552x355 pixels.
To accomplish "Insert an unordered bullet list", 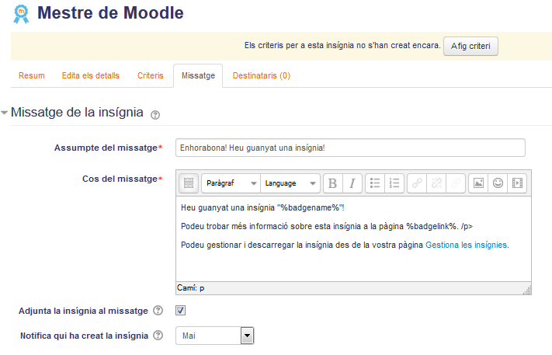I will [375, 183].
